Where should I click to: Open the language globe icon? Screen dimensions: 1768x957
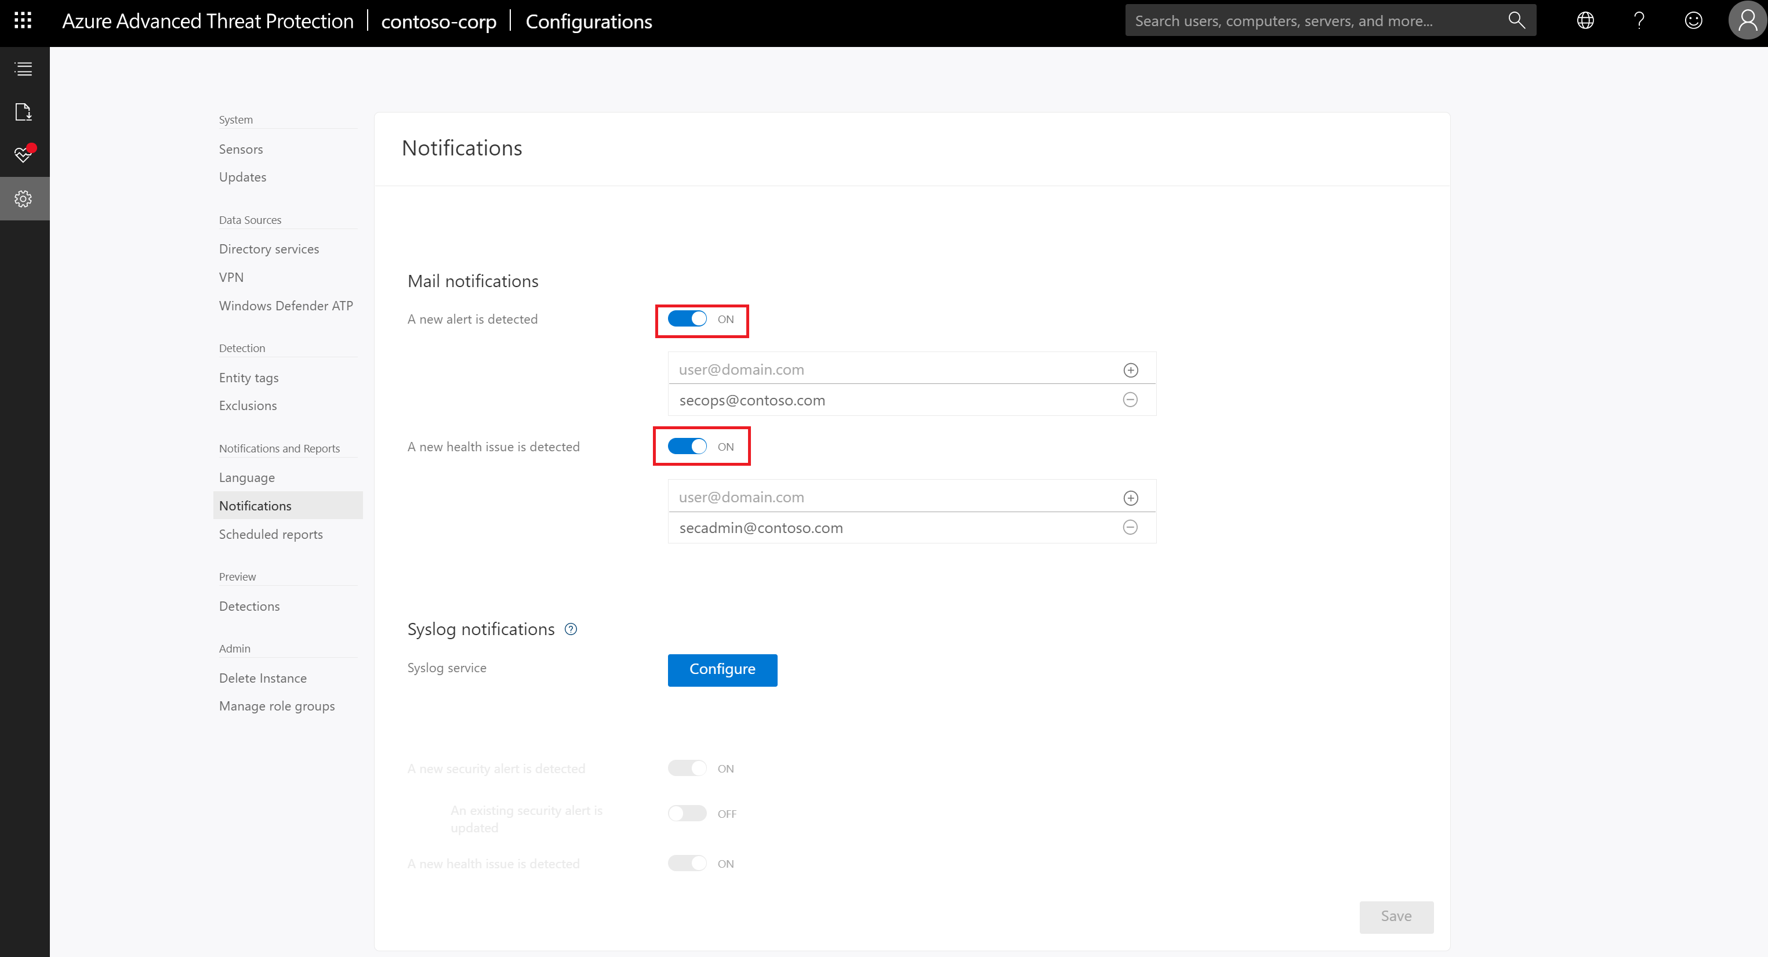click(x=1585, y=20)
